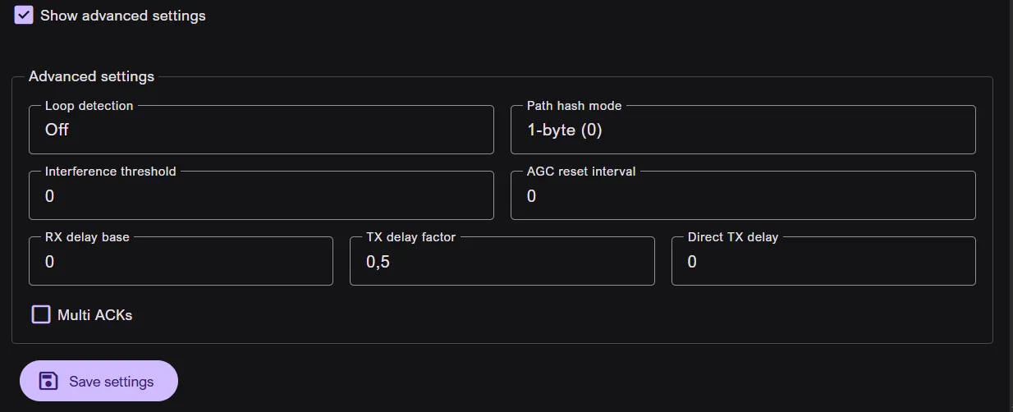Click the RX delay base field label
This screenshot has width=1013, height=412.
(87, 237)
